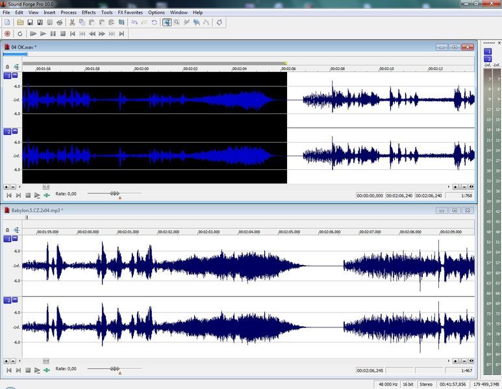Click the Trim/Crop toolbar icon

tap(121, 23)
